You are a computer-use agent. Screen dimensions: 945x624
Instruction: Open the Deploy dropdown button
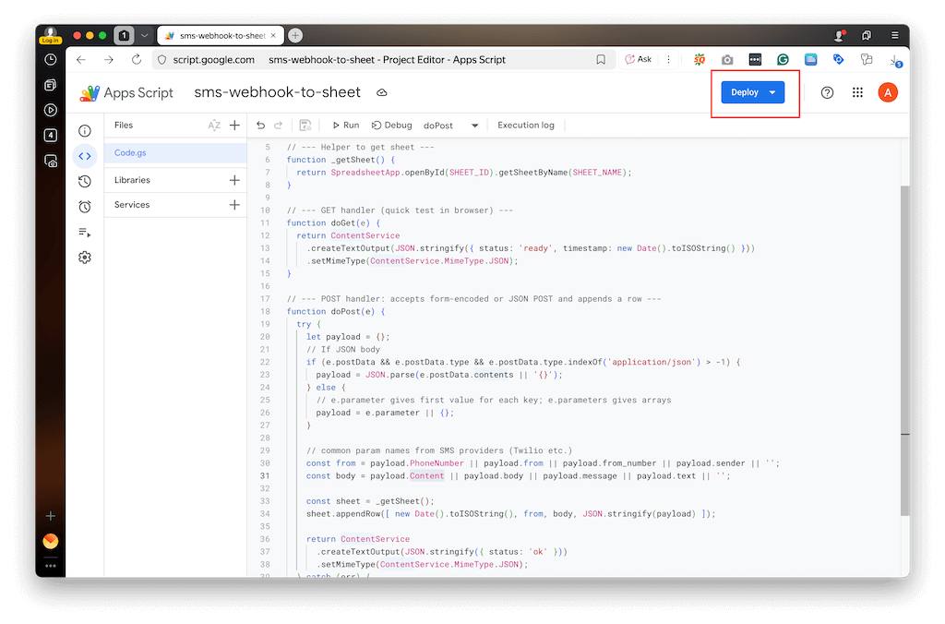point(752,92)
